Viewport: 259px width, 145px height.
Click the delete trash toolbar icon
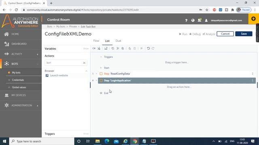(x=135, y=48)
